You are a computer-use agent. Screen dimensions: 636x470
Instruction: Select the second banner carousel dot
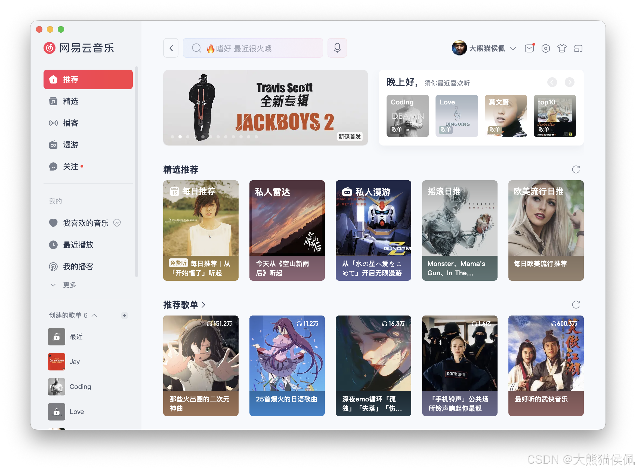[180, 137]
